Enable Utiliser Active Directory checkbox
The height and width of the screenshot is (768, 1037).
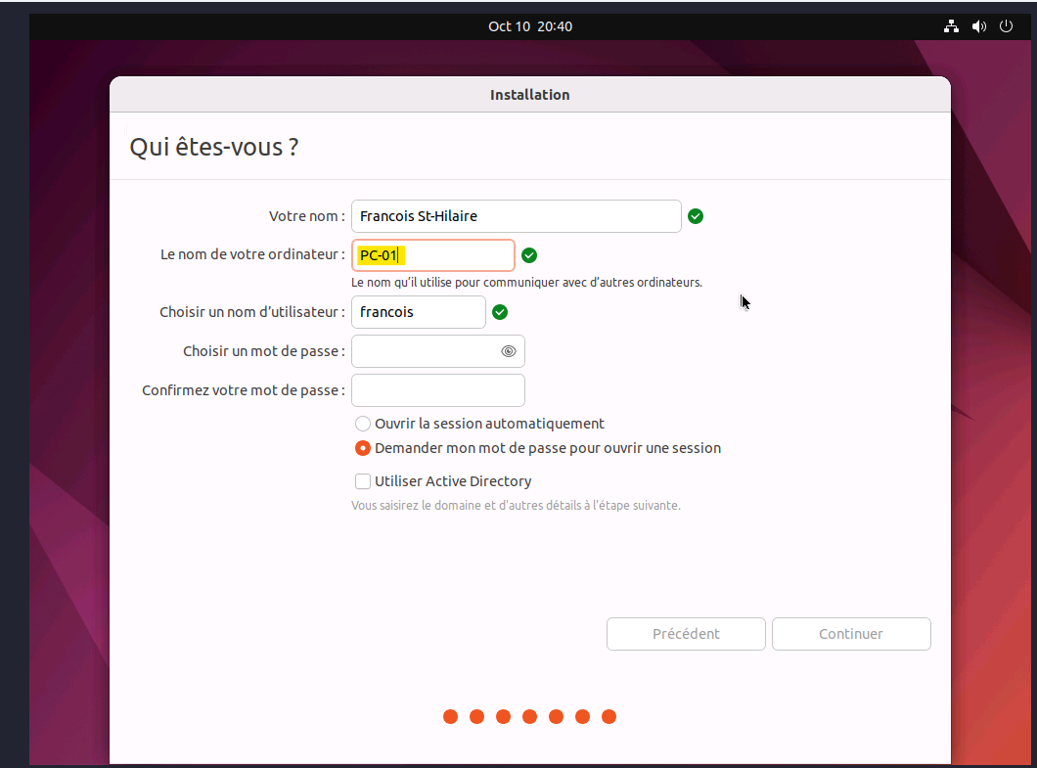[x=363, y=481]
